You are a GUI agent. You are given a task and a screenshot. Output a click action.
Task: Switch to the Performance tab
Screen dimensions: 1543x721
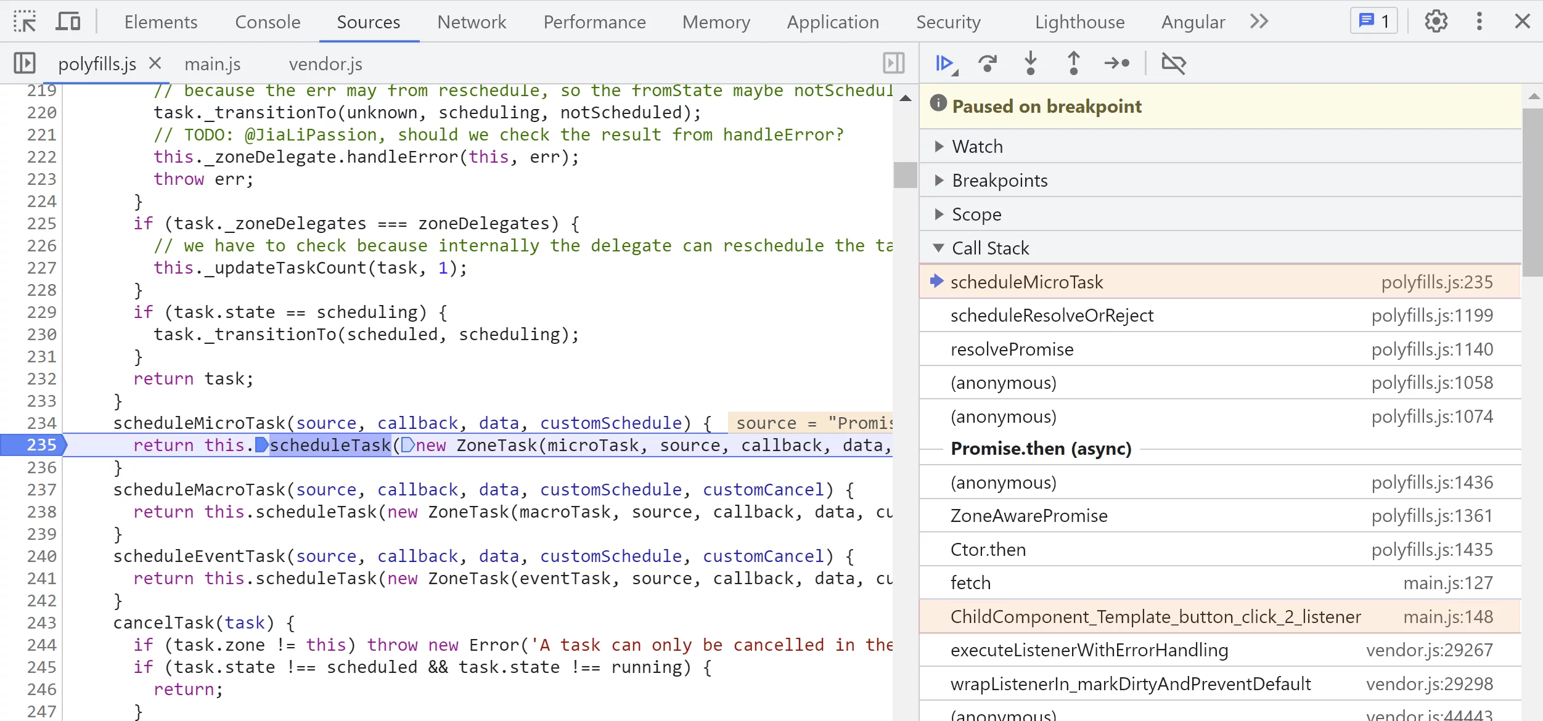coord(594,22)
